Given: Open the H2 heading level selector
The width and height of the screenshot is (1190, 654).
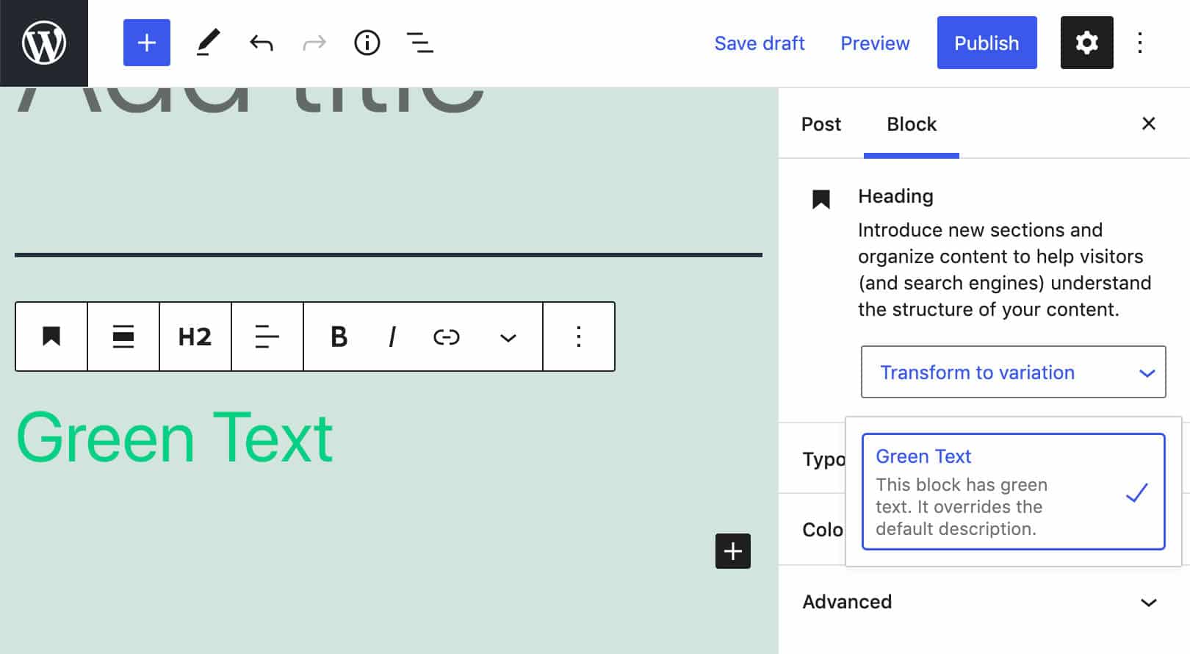Looking at the screenshot, I should [x=195, y=337].
